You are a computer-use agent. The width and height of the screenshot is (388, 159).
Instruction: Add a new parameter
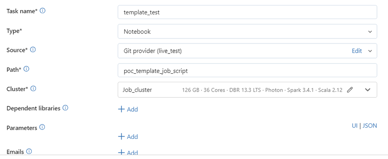click(128, 137)
